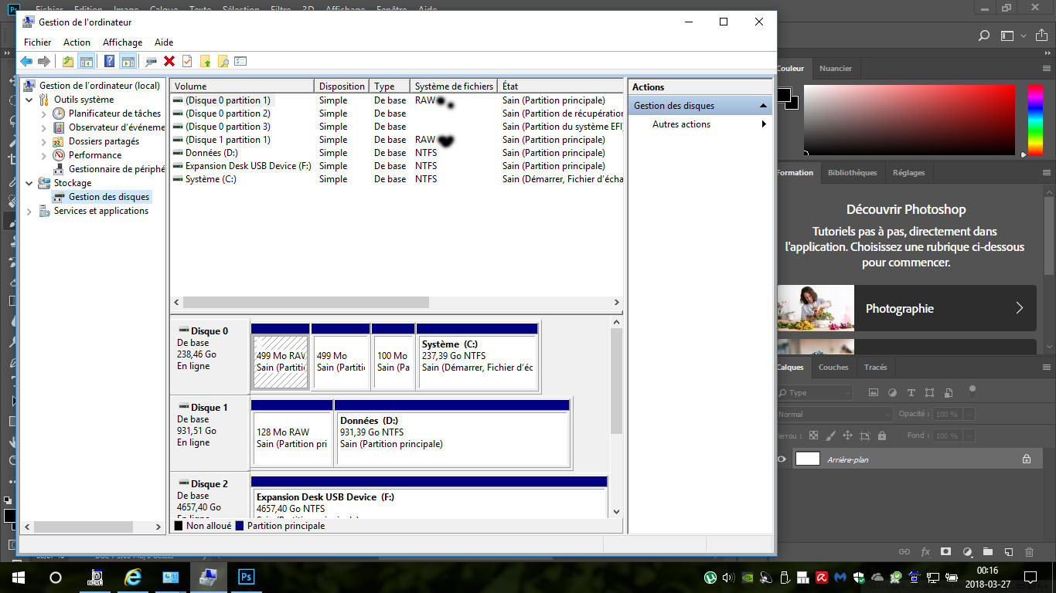Image resolution: width=1056 pixels, height=593 pixels.
Task: Click the fx layer style icon
Action: click(925, 552)
